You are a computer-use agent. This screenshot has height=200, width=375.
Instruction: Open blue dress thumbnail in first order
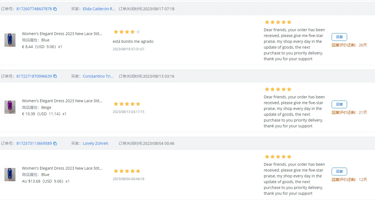[x=10, y=40]
